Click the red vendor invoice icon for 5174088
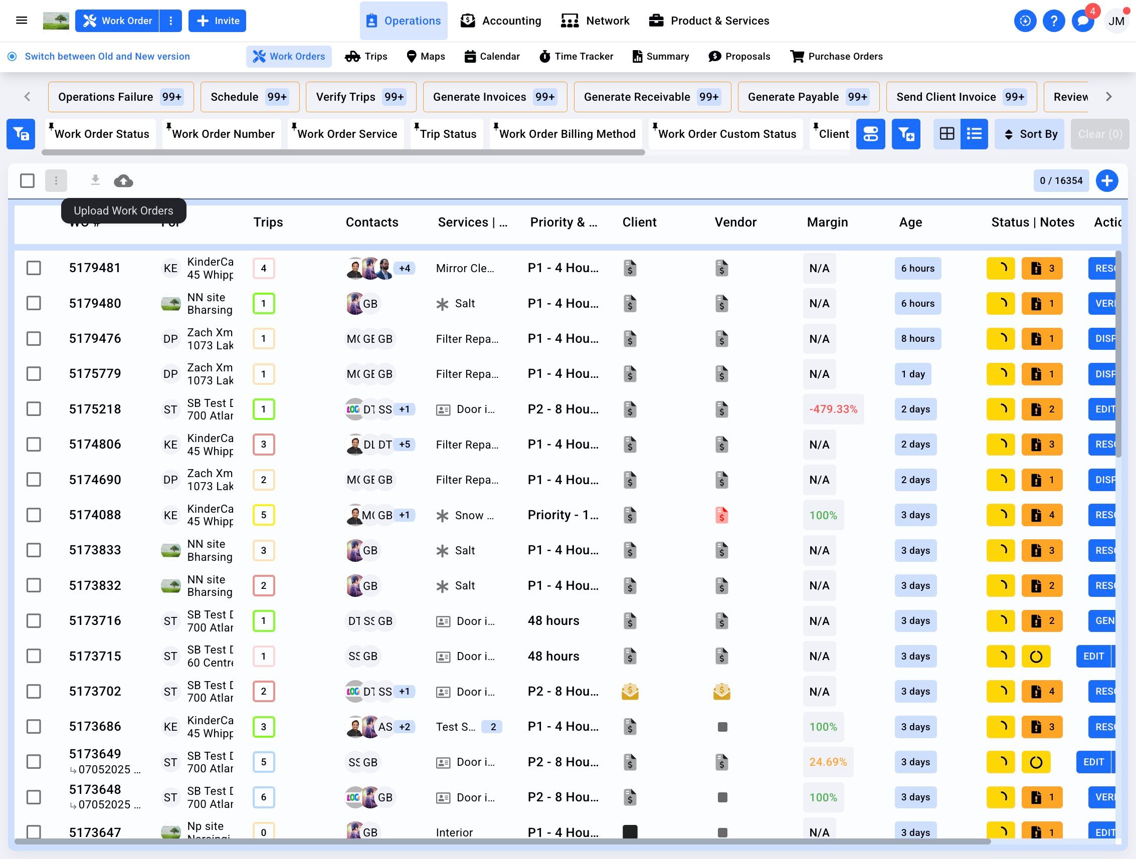This screenshot has width=1136, height=859. pos(721,515)
